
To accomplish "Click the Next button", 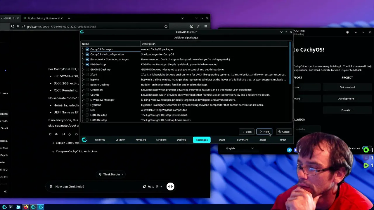I will point(264,132).
